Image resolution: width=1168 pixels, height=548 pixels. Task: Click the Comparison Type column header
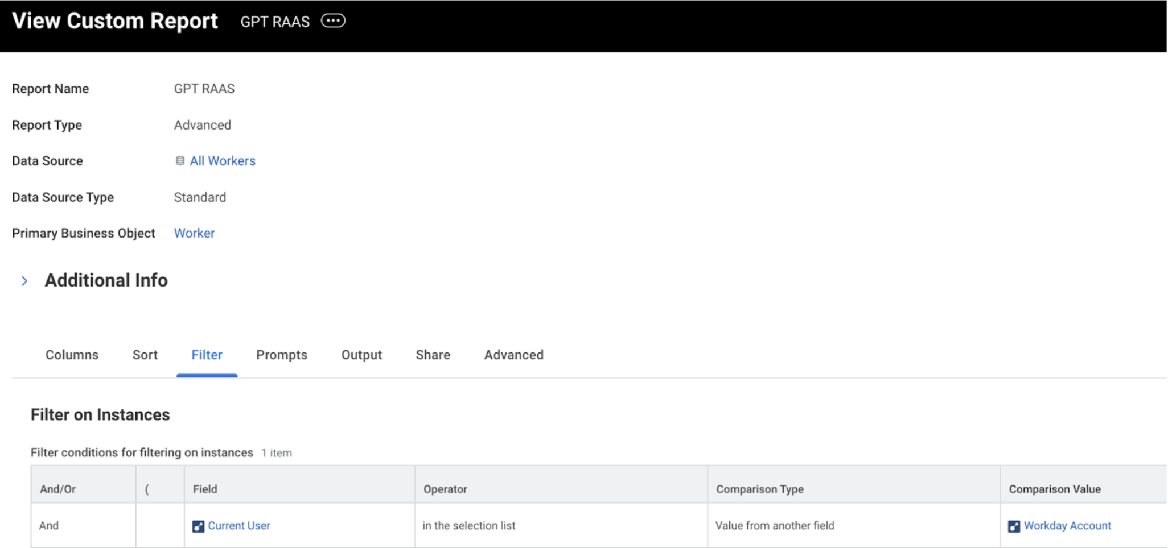coord(759,489)
